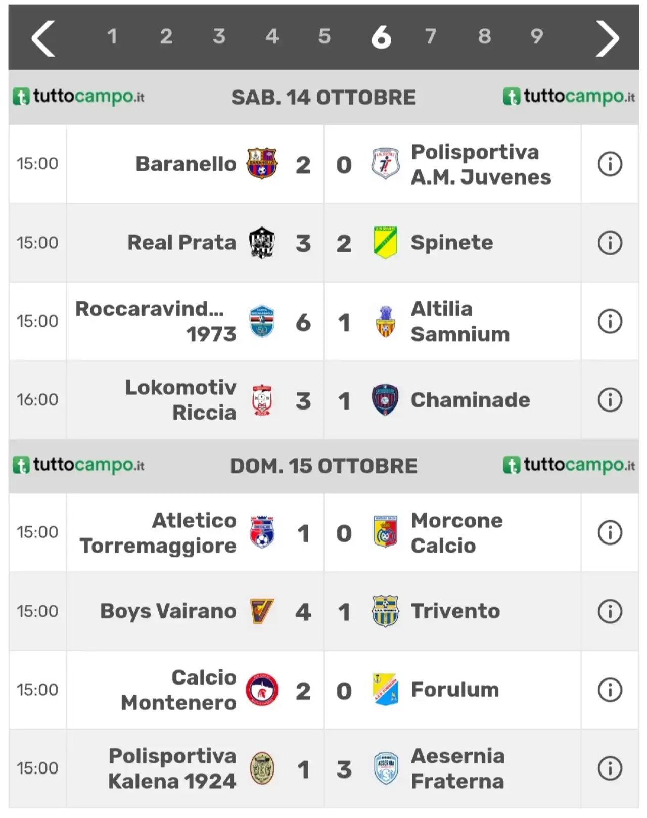The width and height of the screenshot is (647, 818).
Task: Click the Baranello team crest
Action: [262, 164]
